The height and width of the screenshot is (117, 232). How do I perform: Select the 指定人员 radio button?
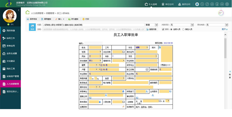[x=183, y=29]
